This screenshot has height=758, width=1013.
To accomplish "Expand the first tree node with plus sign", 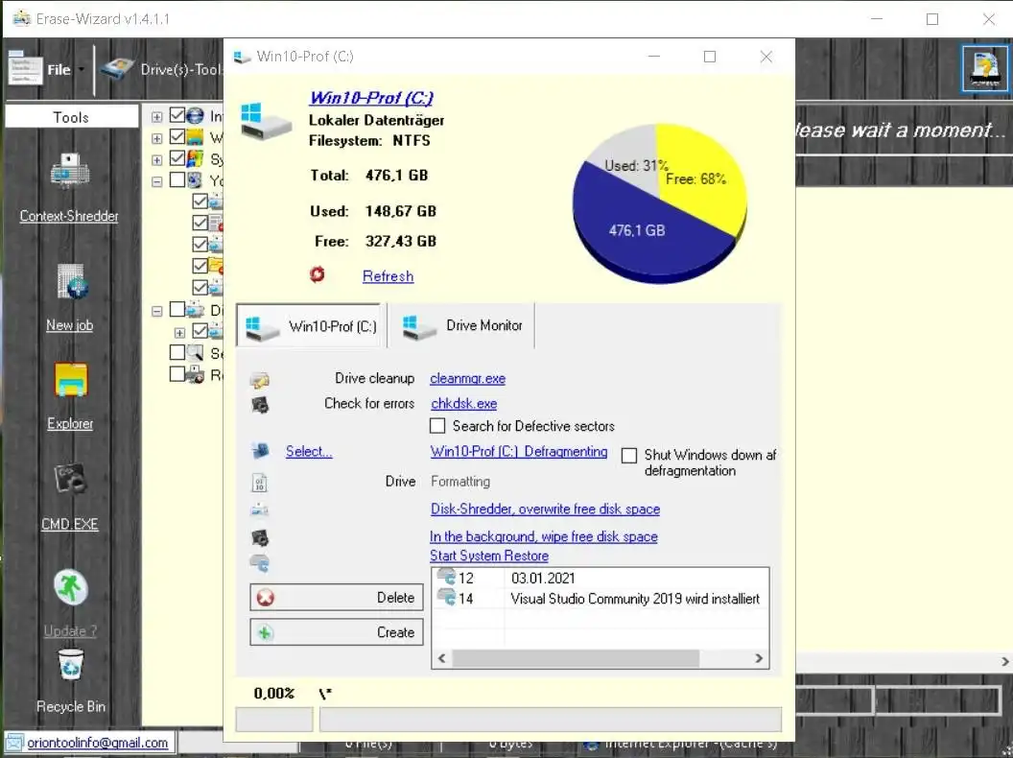I will pyautogui.click(x=157, y=117).
